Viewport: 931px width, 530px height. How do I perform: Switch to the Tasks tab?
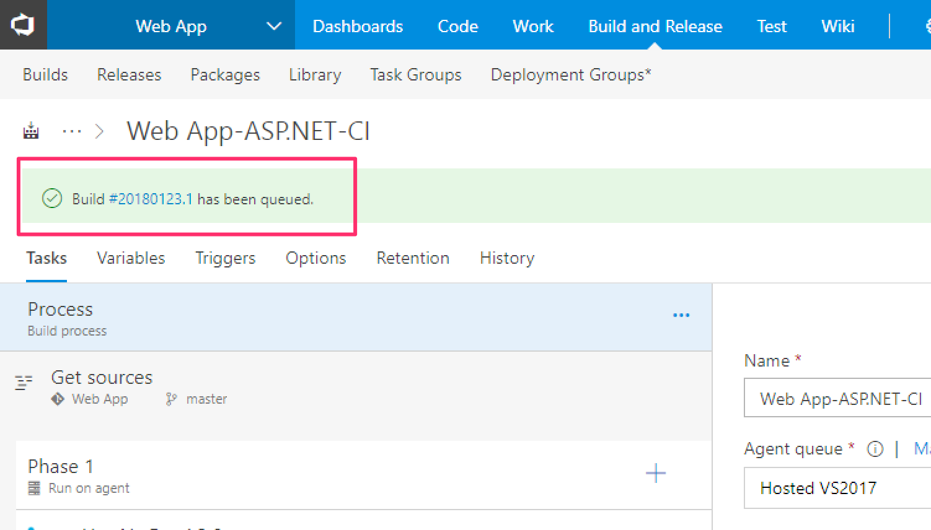46,258
